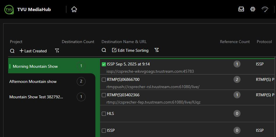Screen dimensions: 276x137
Task: Click the Project search magnifier icon
Action: tap(12, 51)
